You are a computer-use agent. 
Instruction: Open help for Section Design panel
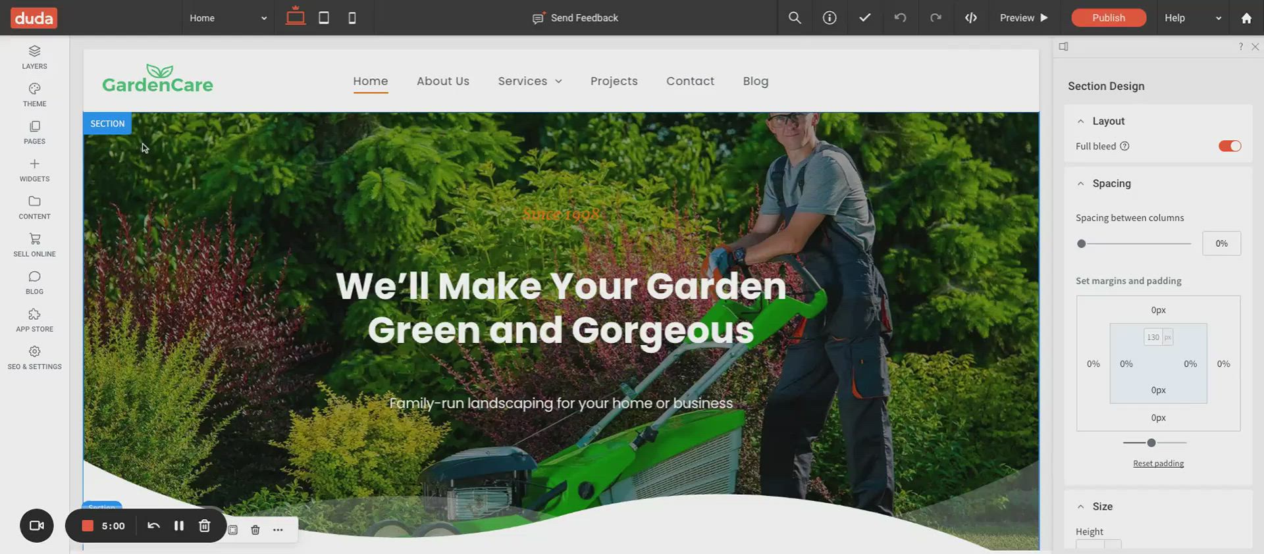click(1241, 47)
